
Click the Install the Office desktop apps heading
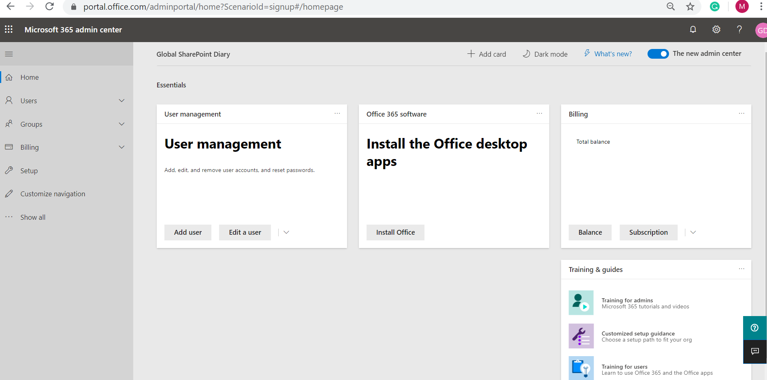[x=447, y=153]
